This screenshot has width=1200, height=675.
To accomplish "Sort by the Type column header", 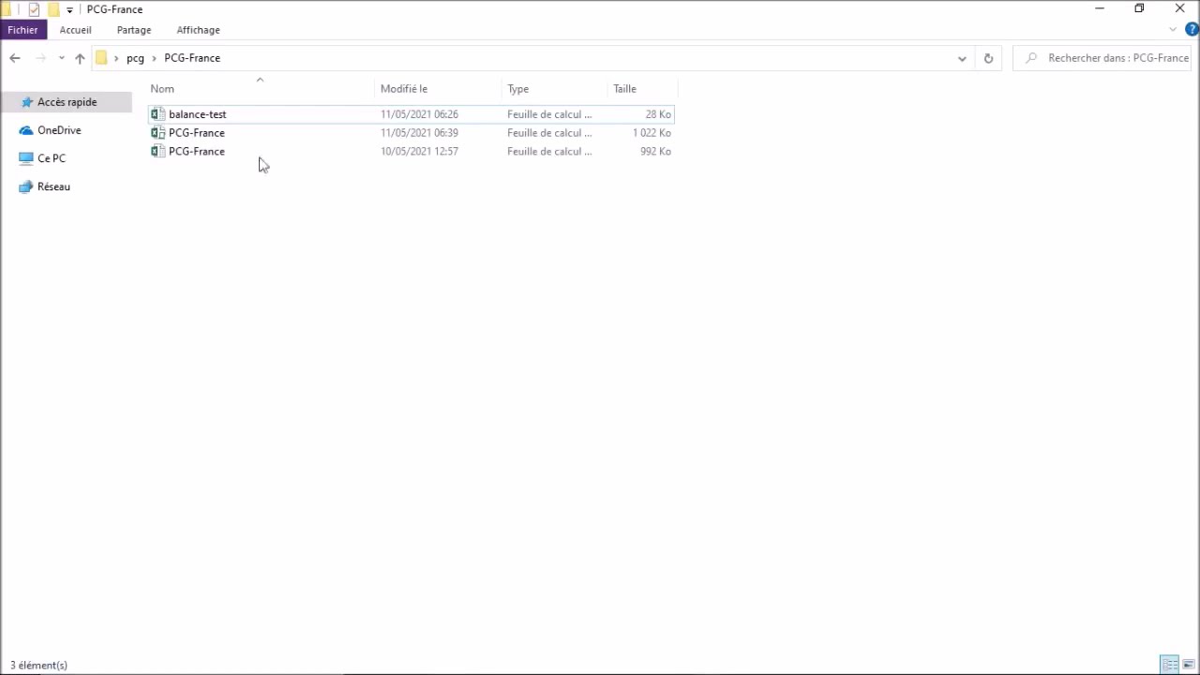I will coord(518,89).
